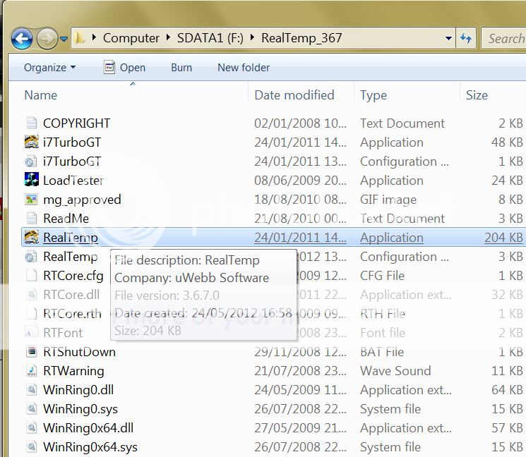526x457 pixels.
Task: Refresh the folder view
Action: click(466, 38)
